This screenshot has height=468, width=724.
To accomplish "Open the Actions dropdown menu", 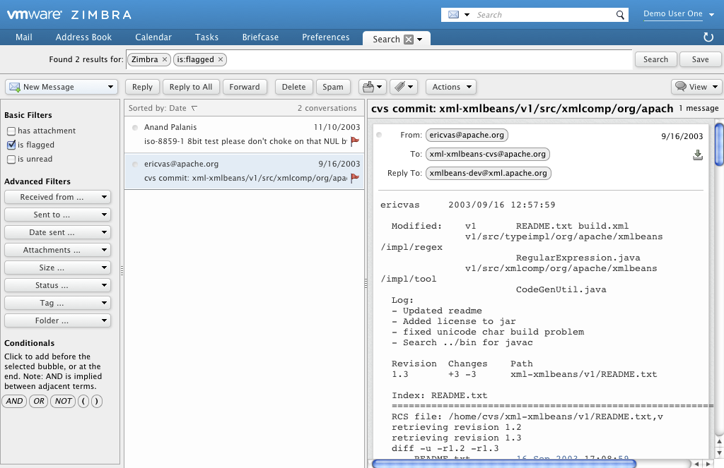I will (451, 87).
